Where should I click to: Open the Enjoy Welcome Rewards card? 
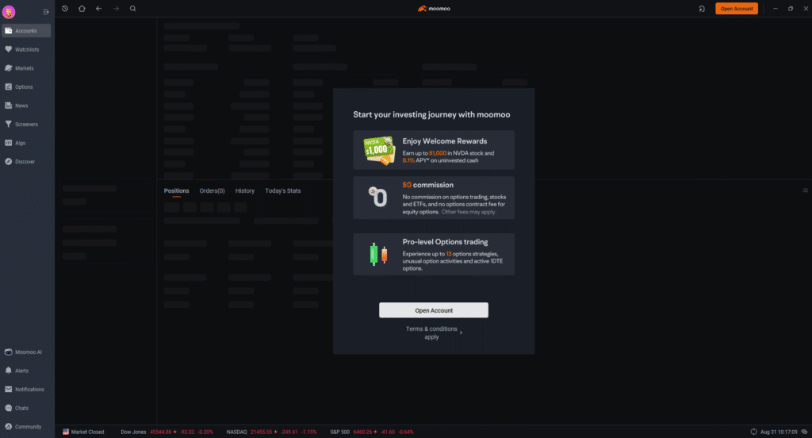434,150
